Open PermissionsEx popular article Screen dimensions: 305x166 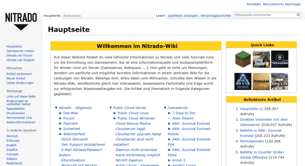[x=252, y=141]
